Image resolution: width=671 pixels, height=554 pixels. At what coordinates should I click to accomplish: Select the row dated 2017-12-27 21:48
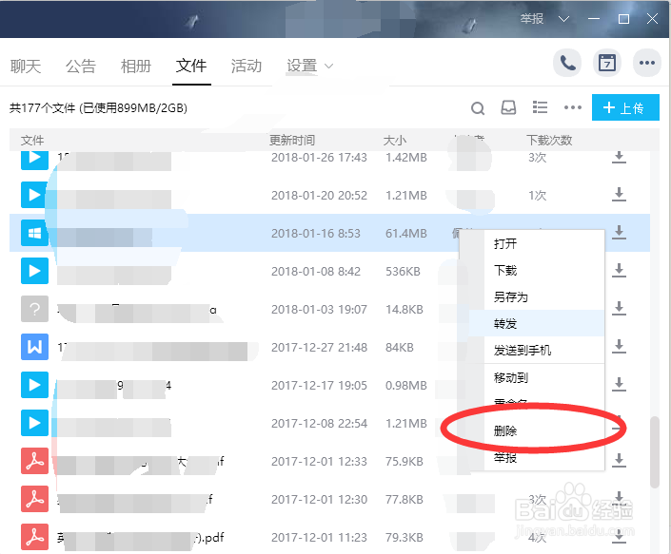[x=329, y=347]
